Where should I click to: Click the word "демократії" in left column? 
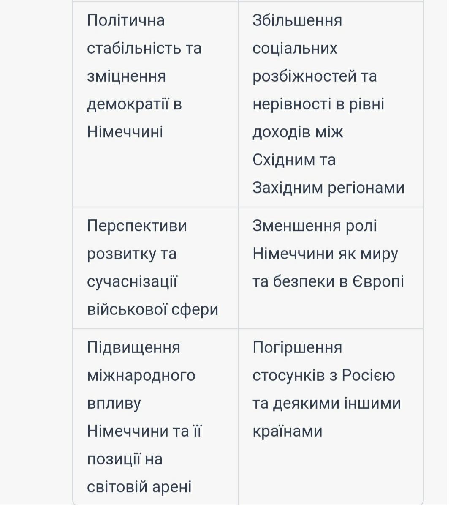click(128, 105)
